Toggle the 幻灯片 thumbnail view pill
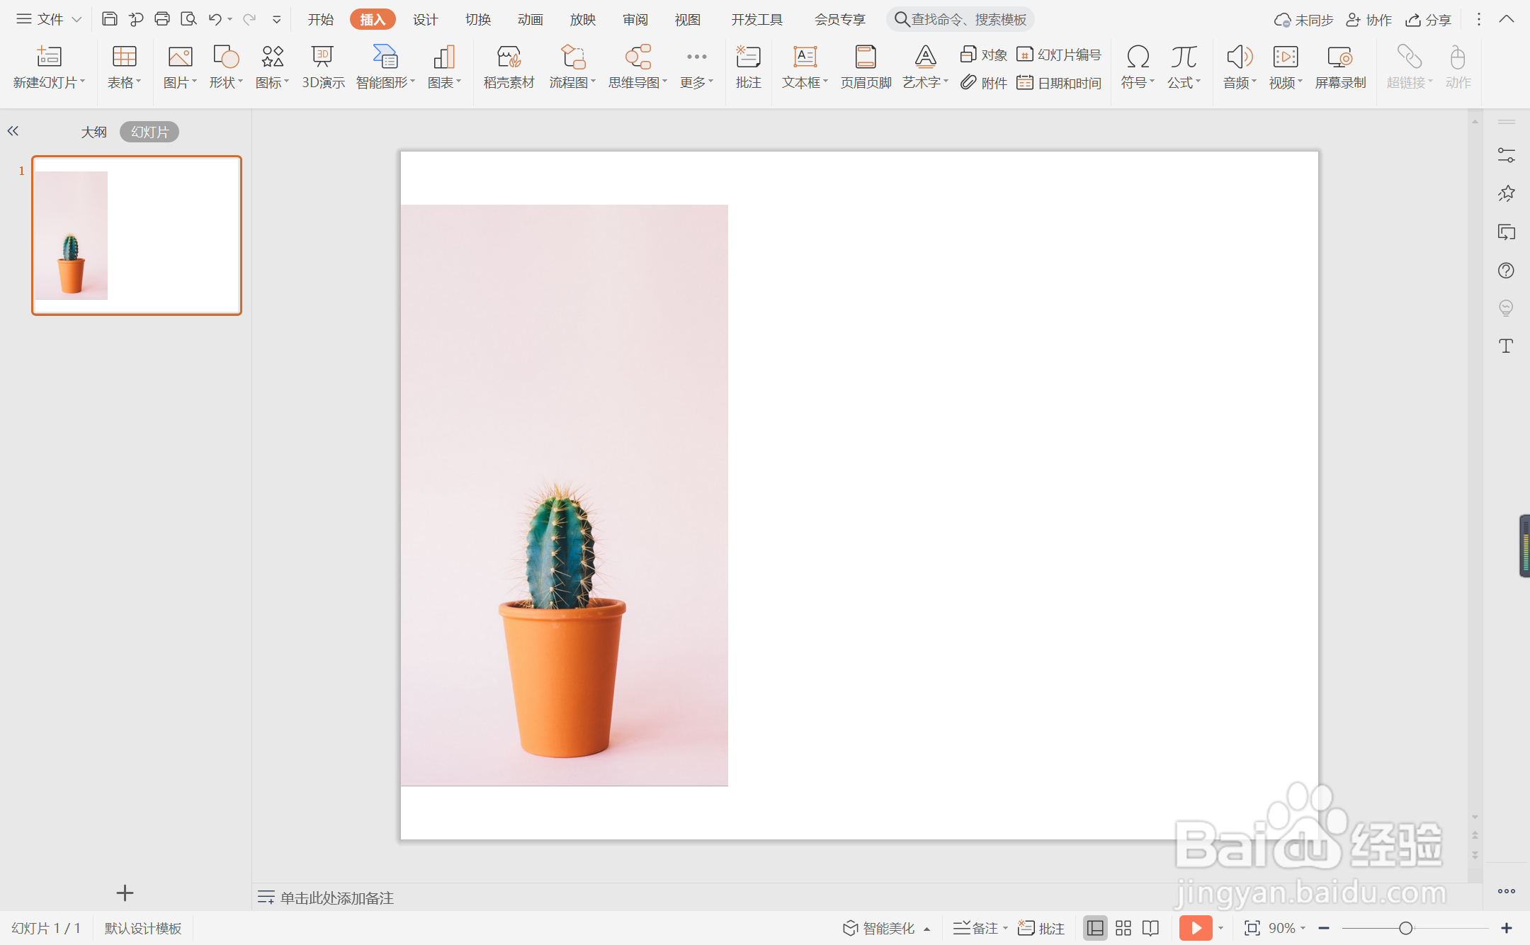Screen dimensions: 1530x945 (x=149, y=132)
